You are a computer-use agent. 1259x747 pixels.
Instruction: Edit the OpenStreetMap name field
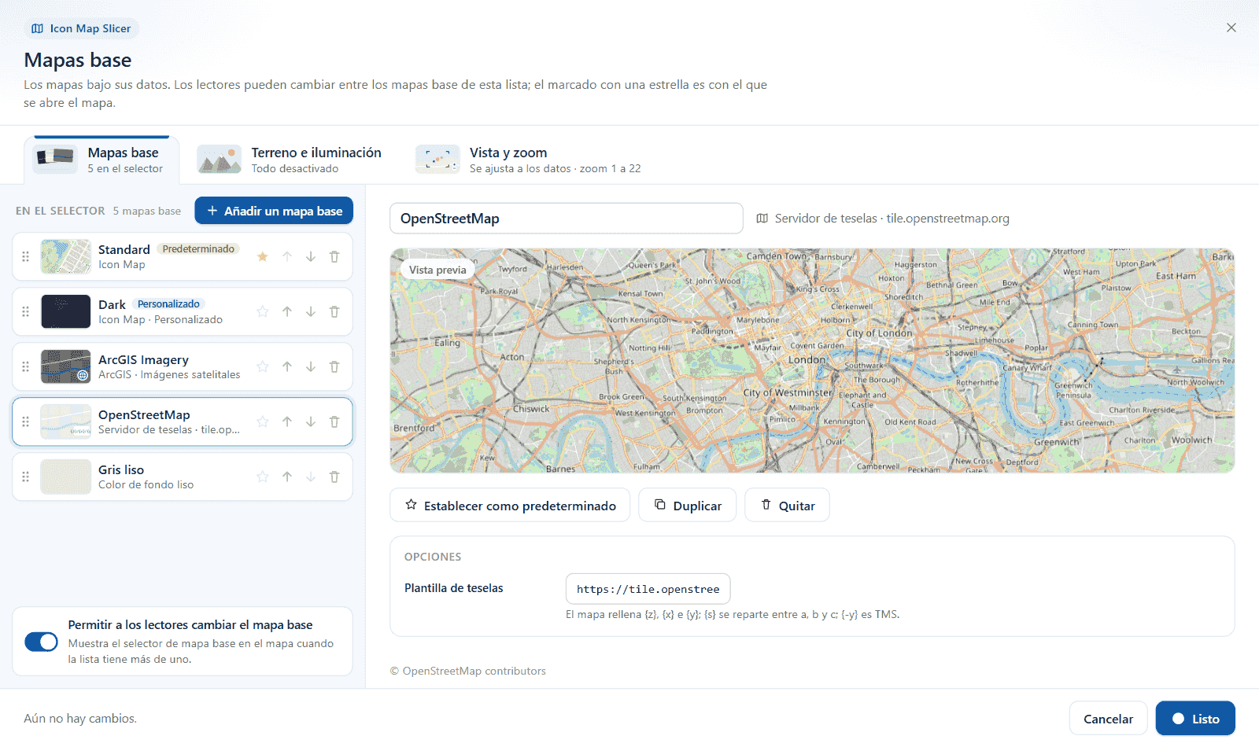click(x=567, y=219)
